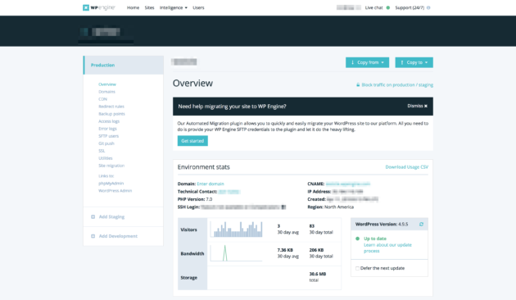Open Error logs in the sidebar

pyautogui.click(x=107, y=129)
